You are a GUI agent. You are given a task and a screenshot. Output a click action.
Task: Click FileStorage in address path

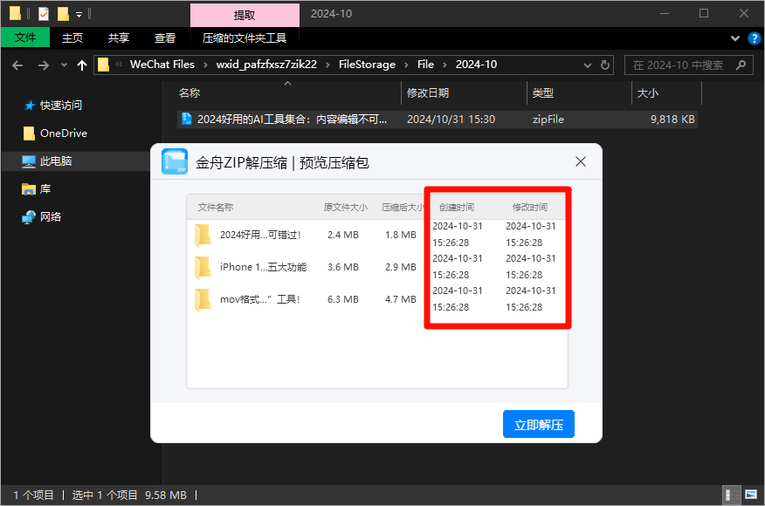tap(367, 65)
